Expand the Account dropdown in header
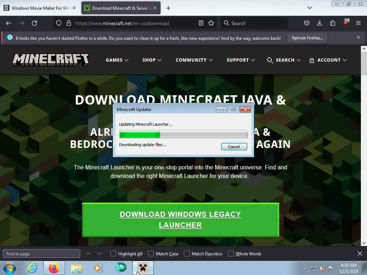The height and width of the screenshot is (275, 367). [332, 60]
